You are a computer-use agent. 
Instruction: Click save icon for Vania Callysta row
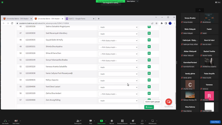(x=149, y=73)
